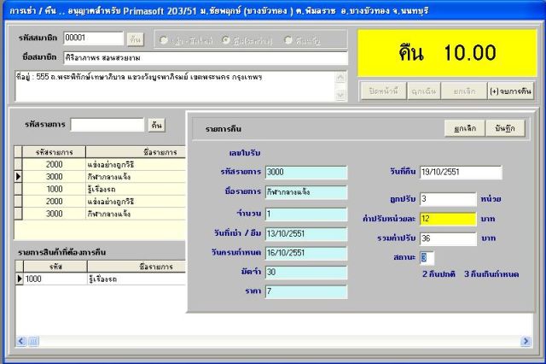Click the ค้น button beside member code field
This screenshot has width=546, height=364.
[x=135, y=39]
